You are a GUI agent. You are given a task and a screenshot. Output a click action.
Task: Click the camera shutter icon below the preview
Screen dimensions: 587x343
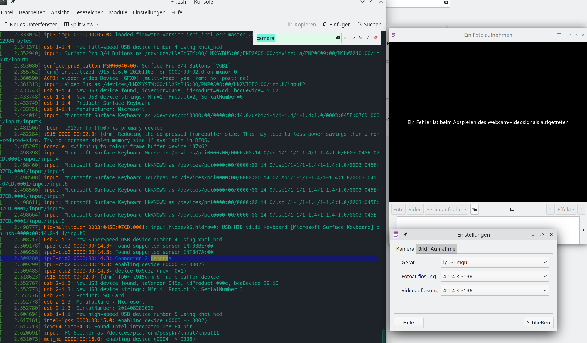click(512, 209)
